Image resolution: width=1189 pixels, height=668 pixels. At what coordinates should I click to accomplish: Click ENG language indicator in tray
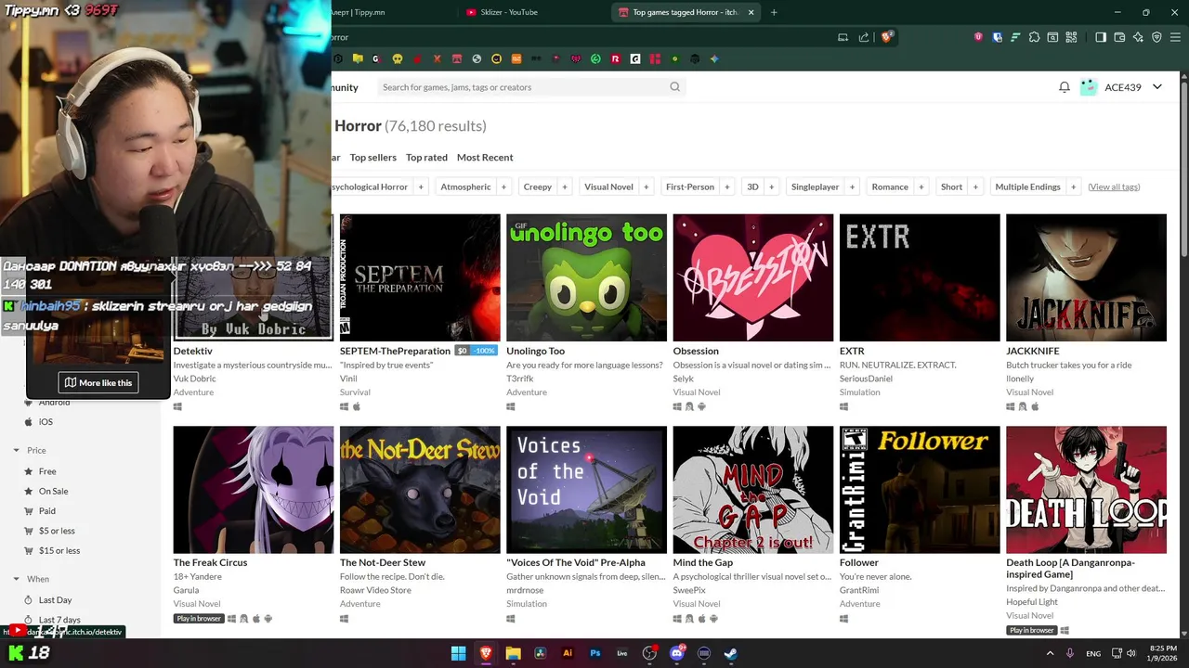tap(1093, 653)
